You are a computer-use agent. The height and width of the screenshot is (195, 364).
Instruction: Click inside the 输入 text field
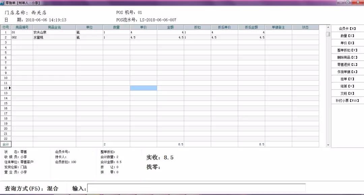point(196,188)
